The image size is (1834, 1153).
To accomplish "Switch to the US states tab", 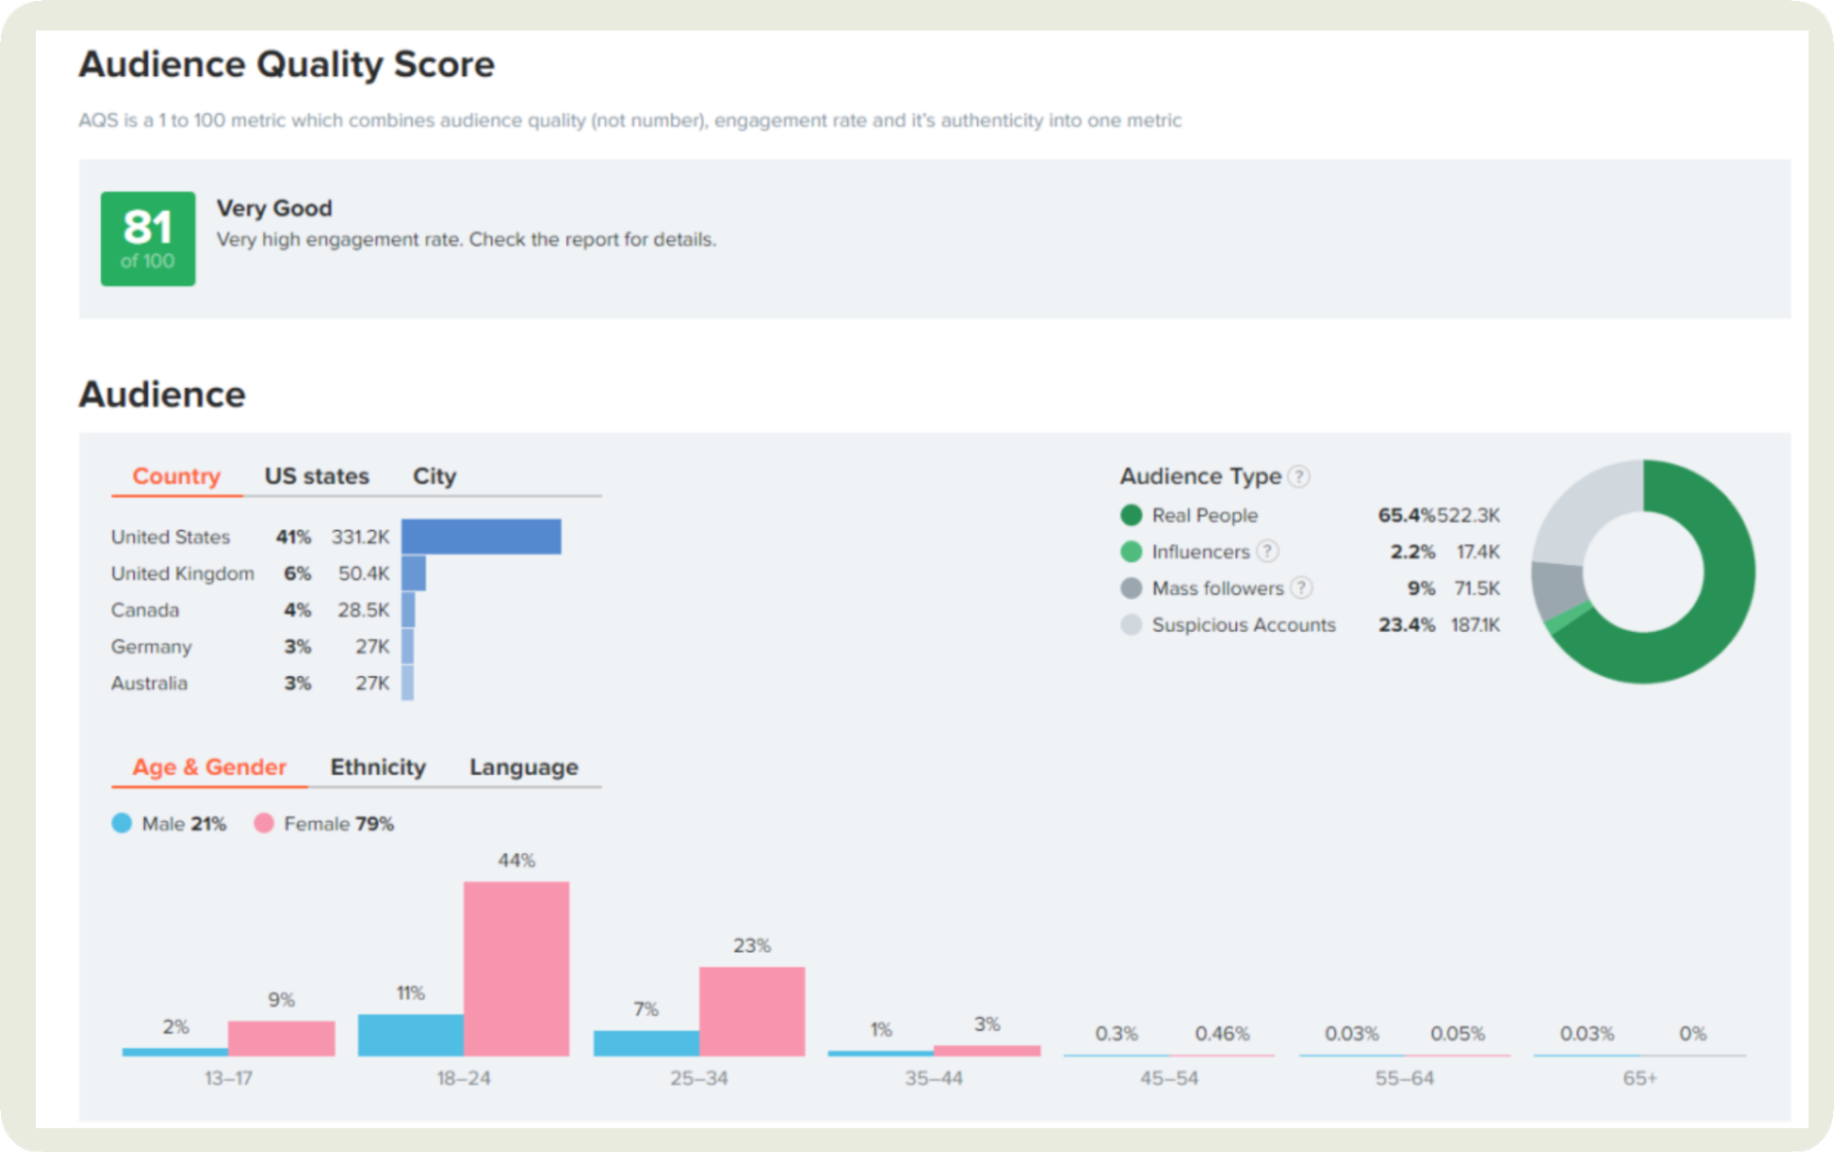I will 317,476.
